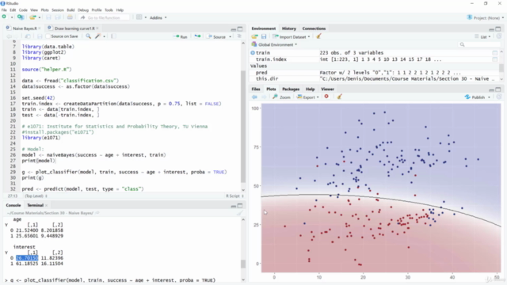The width and height of the screenshot is (507, 285).
Task: Go to next plot with forward arrow
Action: [x=264, y=97]
